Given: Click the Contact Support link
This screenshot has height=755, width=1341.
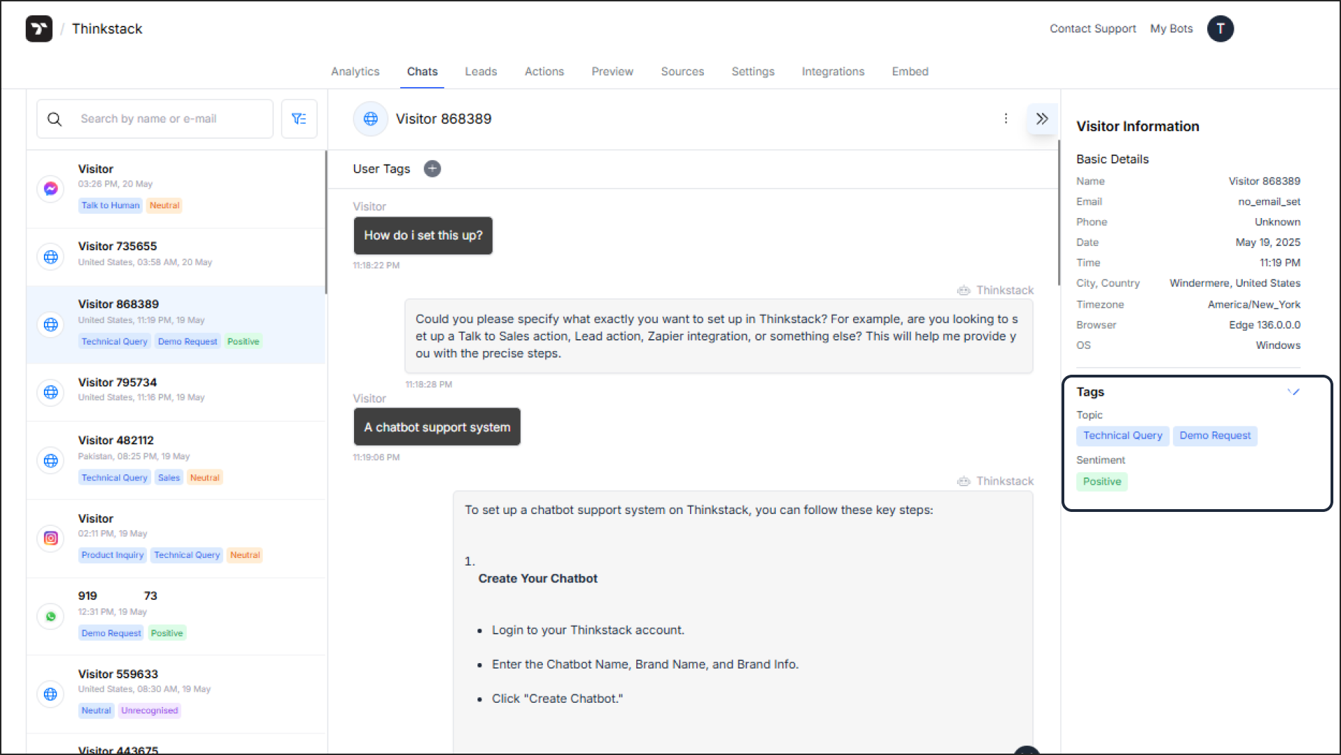Looking at the screenshot, I should [1093, 29].
